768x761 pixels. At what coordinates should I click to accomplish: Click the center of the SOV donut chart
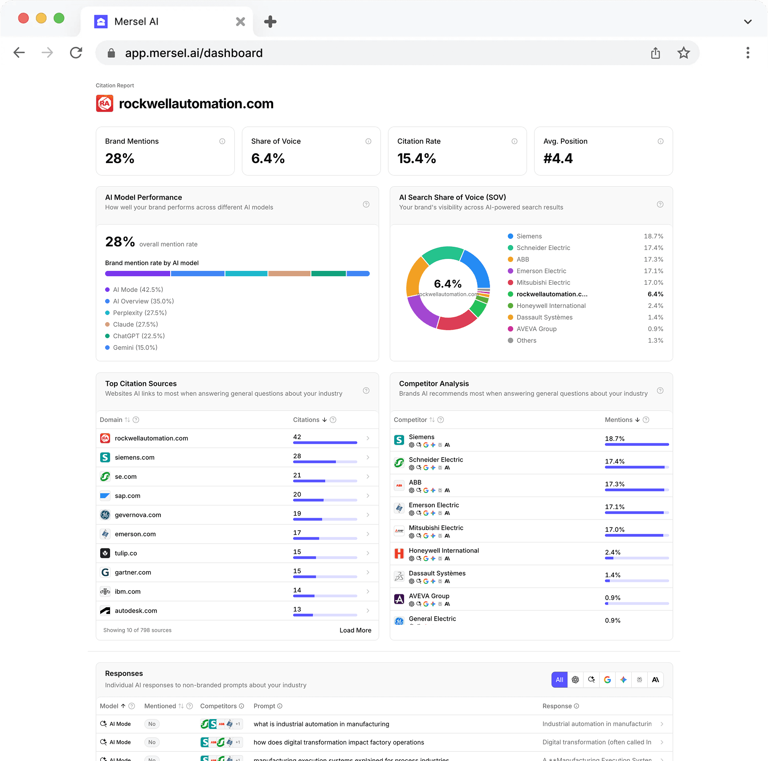[448, 288]
